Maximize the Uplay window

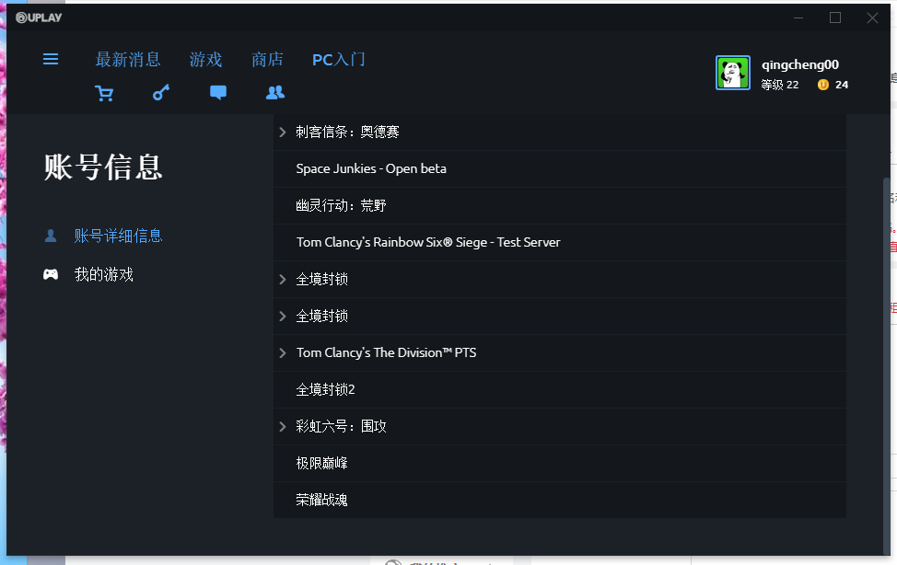pos(835,17)
